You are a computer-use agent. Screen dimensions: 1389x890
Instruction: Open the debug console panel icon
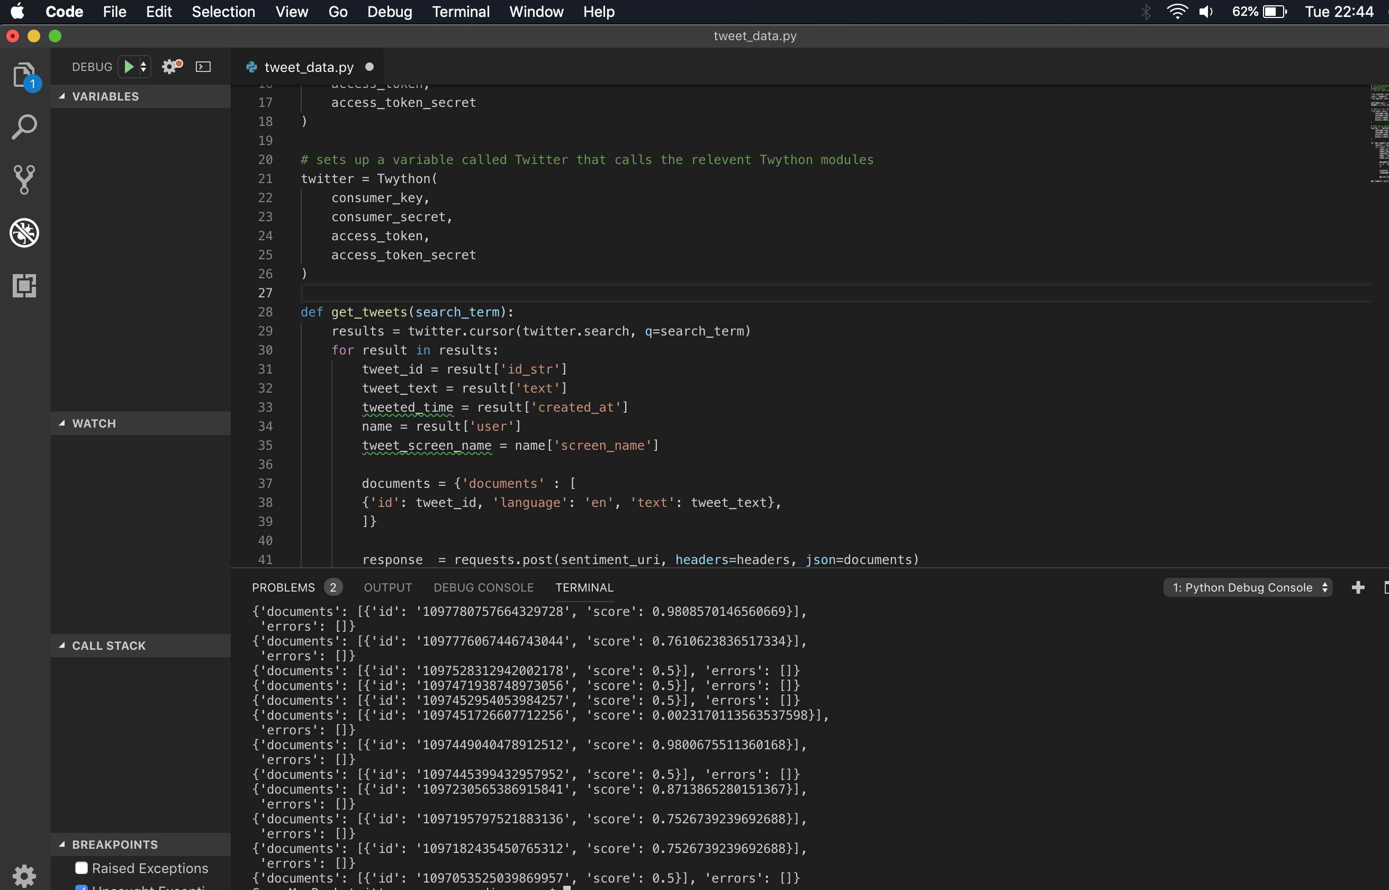coord(203,66)
